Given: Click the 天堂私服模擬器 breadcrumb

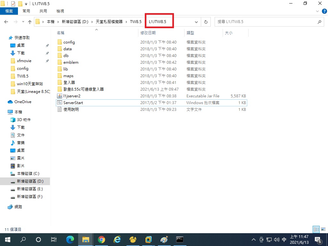Looking at the screenshot, I should point(109,22).
